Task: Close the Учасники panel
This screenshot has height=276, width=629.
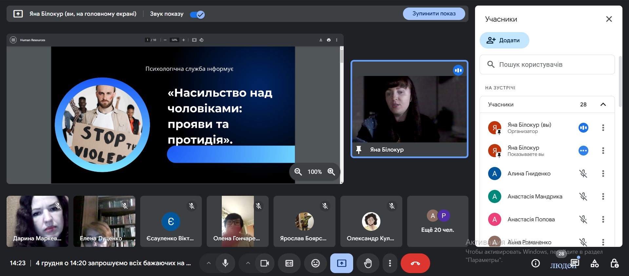Action: [609, 19]
